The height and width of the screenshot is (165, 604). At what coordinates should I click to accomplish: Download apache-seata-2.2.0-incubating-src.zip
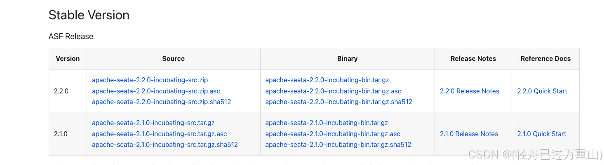point(150,80)
